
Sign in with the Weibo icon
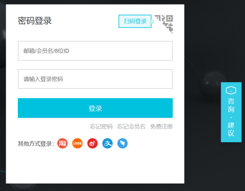pos(92,143)
